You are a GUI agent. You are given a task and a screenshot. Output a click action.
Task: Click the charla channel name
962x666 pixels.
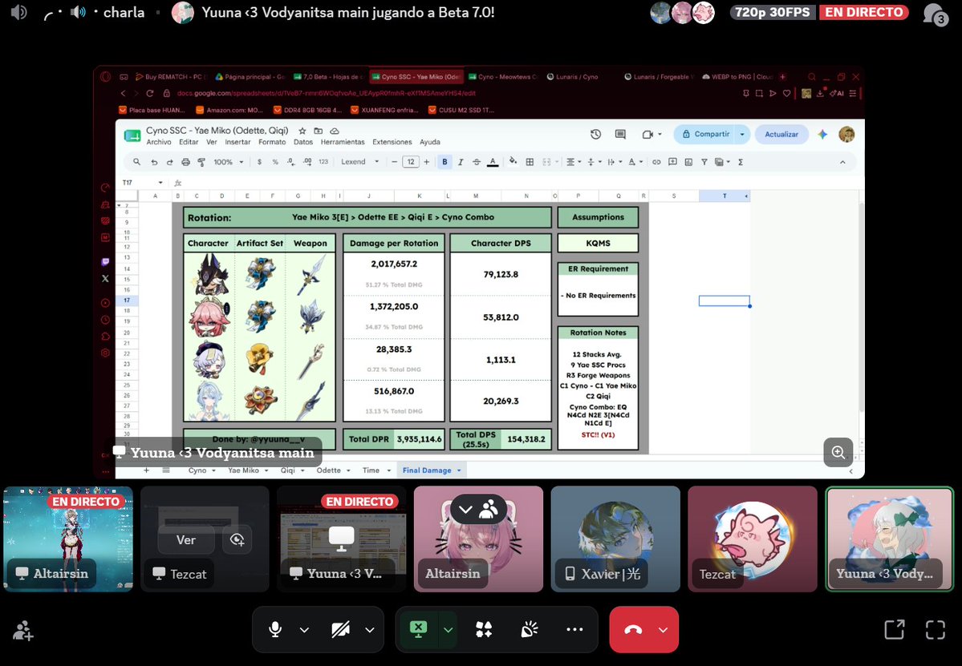point(124,12)
